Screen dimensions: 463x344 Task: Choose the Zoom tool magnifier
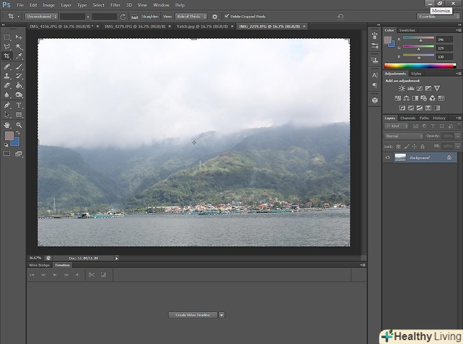18,125
